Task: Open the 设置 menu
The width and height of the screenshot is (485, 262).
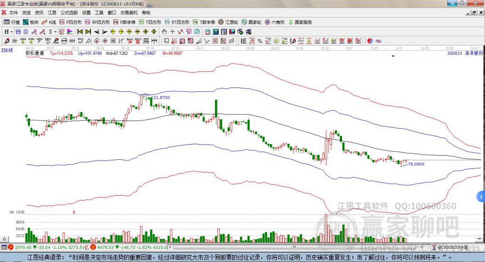Action: pyautogui.click(x=86, y=13)
